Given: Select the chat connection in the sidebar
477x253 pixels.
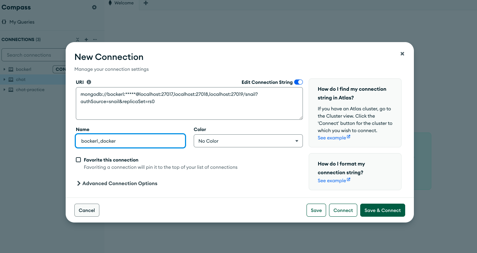Looking at the screenshot, I should pos(21,79).
